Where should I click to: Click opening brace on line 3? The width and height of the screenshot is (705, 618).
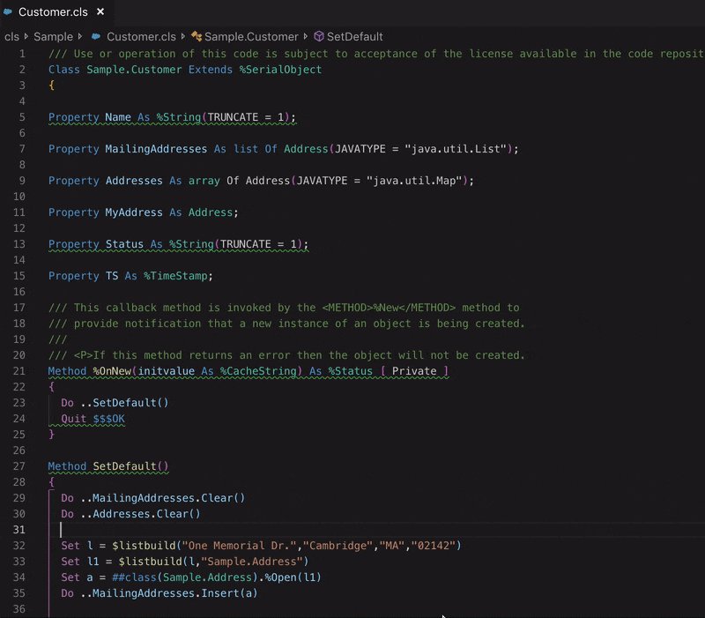[x=51, y=86]
